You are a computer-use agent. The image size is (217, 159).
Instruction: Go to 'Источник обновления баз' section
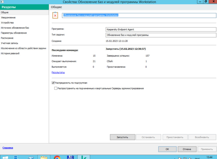(15, 27)
